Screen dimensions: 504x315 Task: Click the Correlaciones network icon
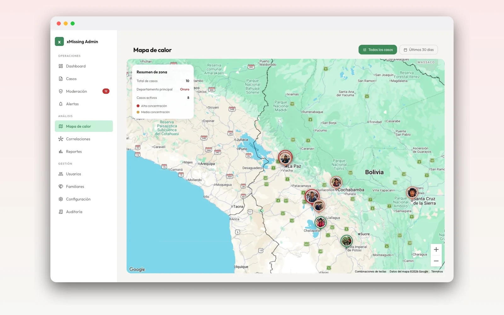(61, 139)
